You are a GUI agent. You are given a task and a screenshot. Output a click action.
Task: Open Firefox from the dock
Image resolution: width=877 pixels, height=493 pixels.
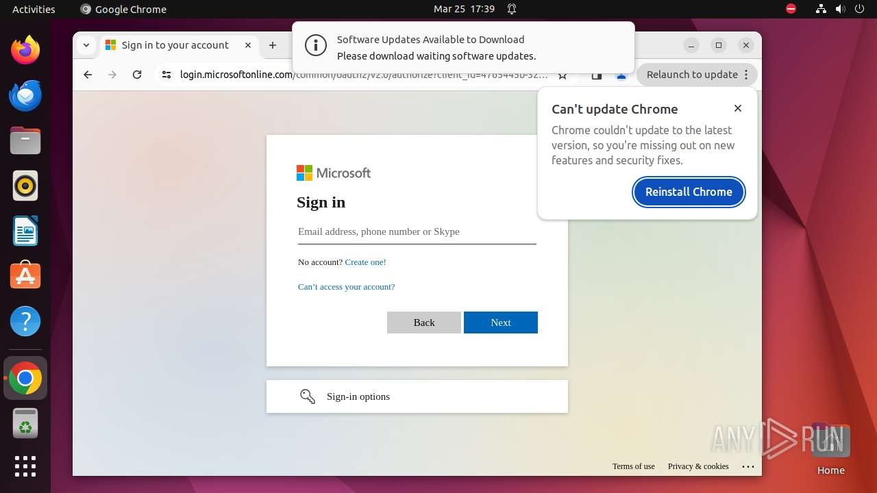[25, 50]
